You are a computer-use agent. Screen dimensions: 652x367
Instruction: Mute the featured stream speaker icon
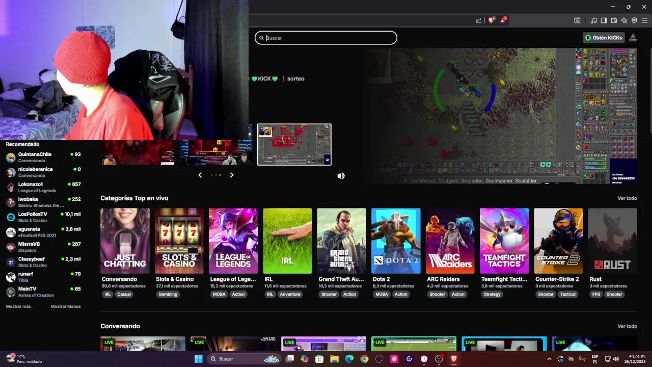point(341,176)
